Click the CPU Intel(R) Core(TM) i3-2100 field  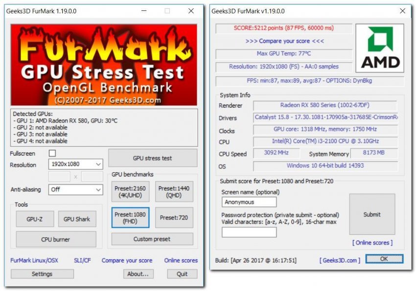tap(325, 141)
